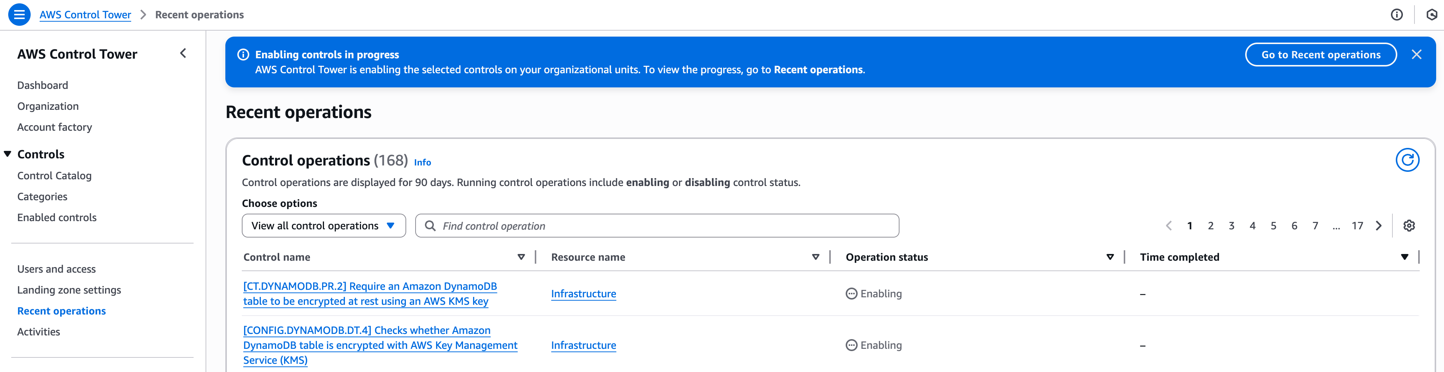Open Info link beside Control operations

[x=422, y=162]
